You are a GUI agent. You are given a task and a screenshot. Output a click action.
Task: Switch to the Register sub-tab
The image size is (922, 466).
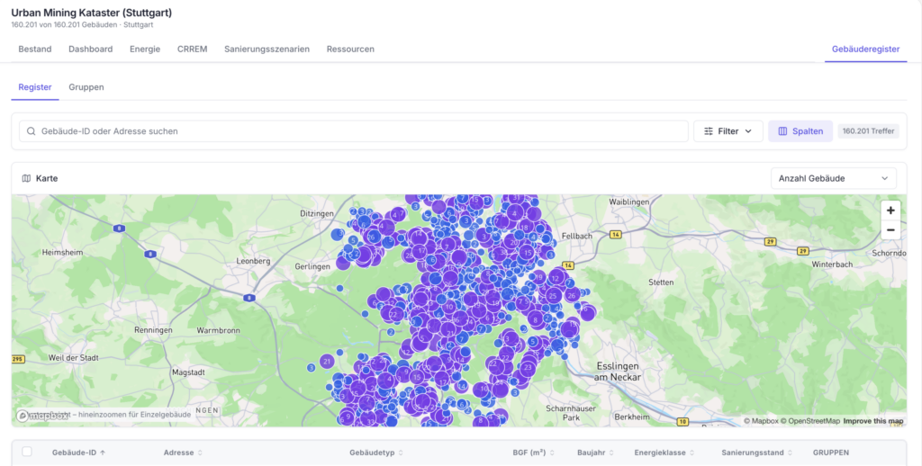(x=35, y=87)
